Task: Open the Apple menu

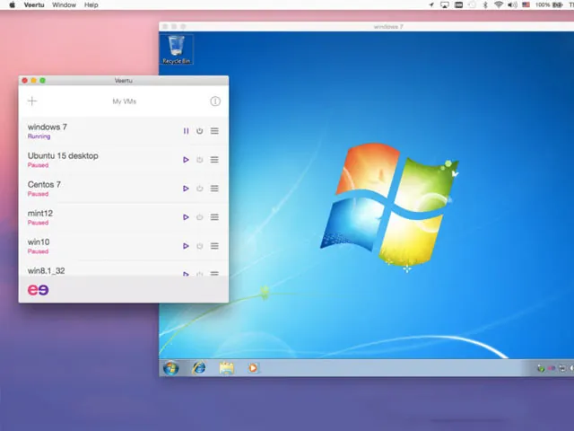Action: pos(12,4)
